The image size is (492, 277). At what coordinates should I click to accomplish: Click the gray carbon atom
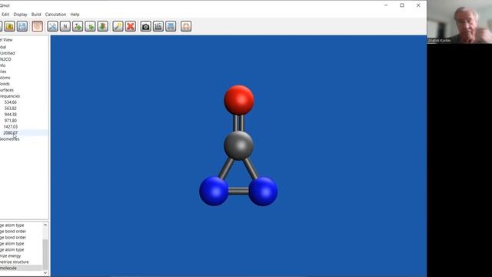(238, 145)
